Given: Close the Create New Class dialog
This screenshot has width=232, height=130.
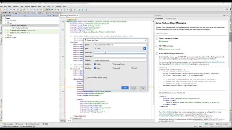Looking at the screenshot, I should (x=146, y=40).
